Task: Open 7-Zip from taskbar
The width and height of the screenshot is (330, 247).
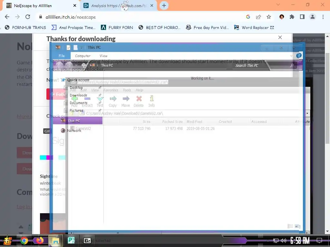Action: coord(87,241)
